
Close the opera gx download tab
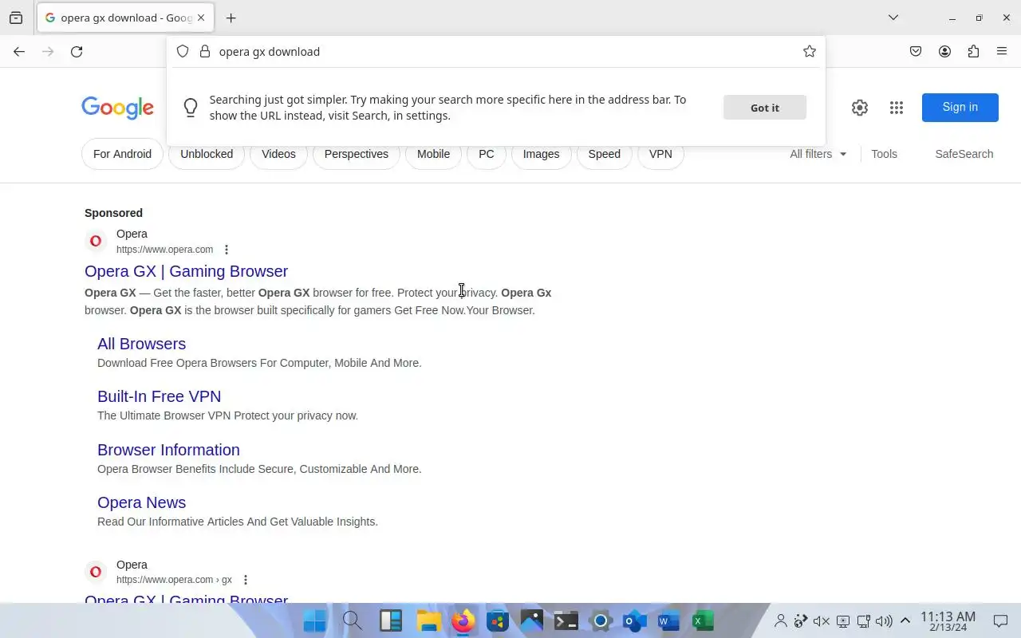click(201, 18)
